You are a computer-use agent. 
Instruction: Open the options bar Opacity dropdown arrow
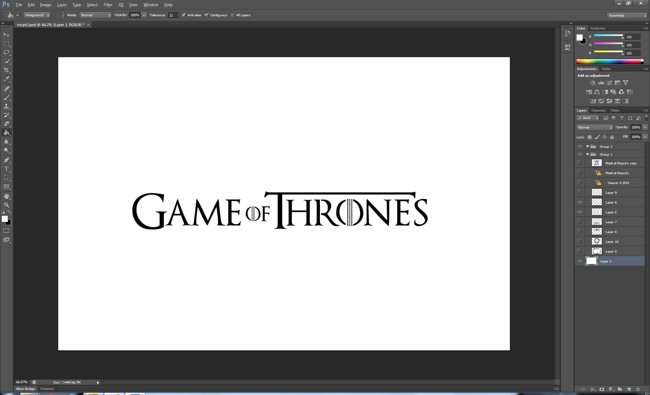pos(144,15)
